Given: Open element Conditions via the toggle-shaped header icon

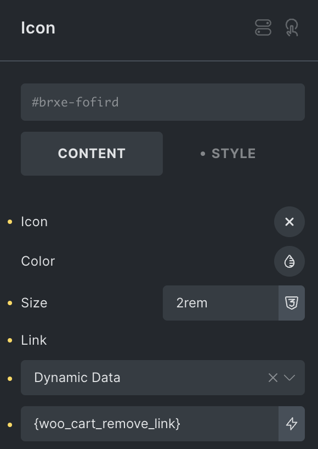Looking at the screenshot, I should tap(263, 28).
